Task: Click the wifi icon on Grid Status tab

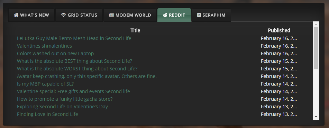Action: click(63, 15)
